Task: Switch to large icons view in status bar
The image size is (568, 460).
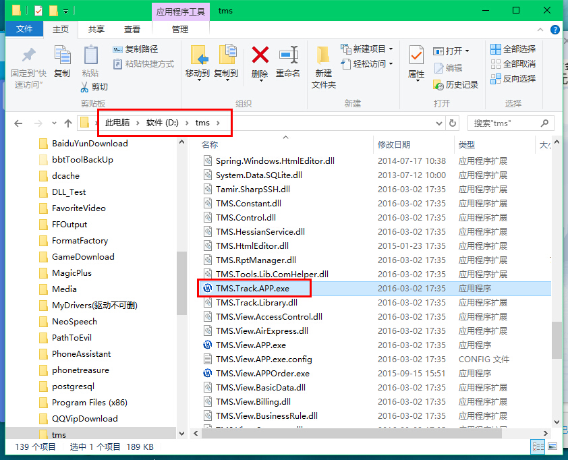Action: (553, 447)
